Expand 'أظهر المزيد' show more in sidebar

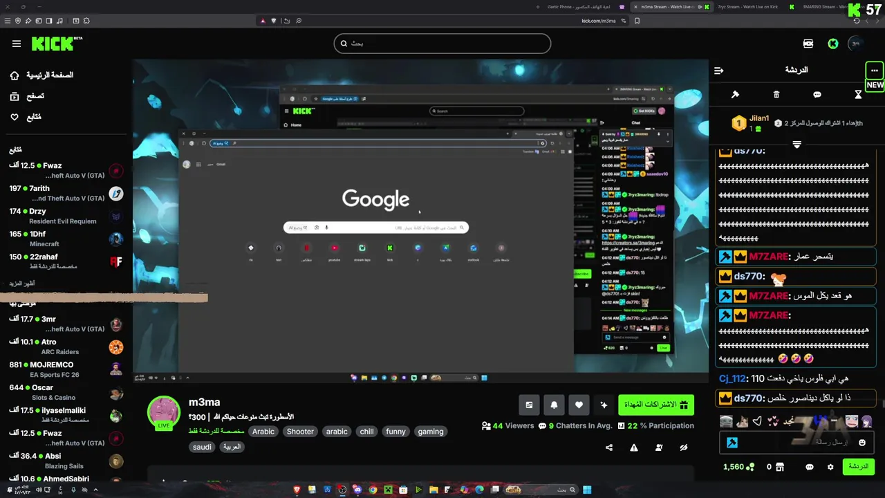coord(22,284)
